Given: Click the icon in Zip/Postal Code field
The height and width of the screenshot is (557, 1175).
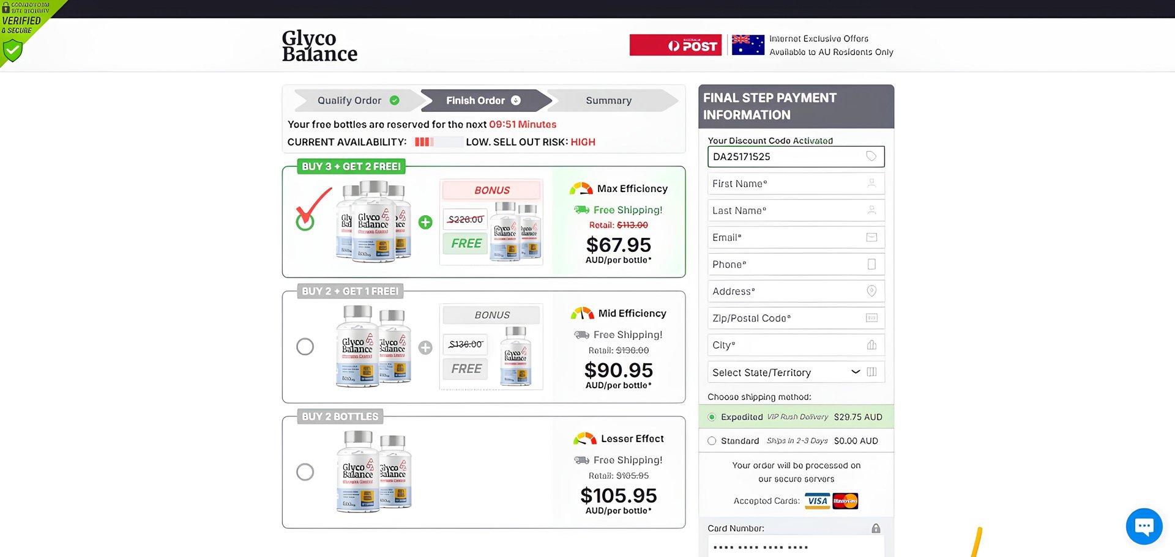Looking at the screenshot, I should (x=871, y=318).
